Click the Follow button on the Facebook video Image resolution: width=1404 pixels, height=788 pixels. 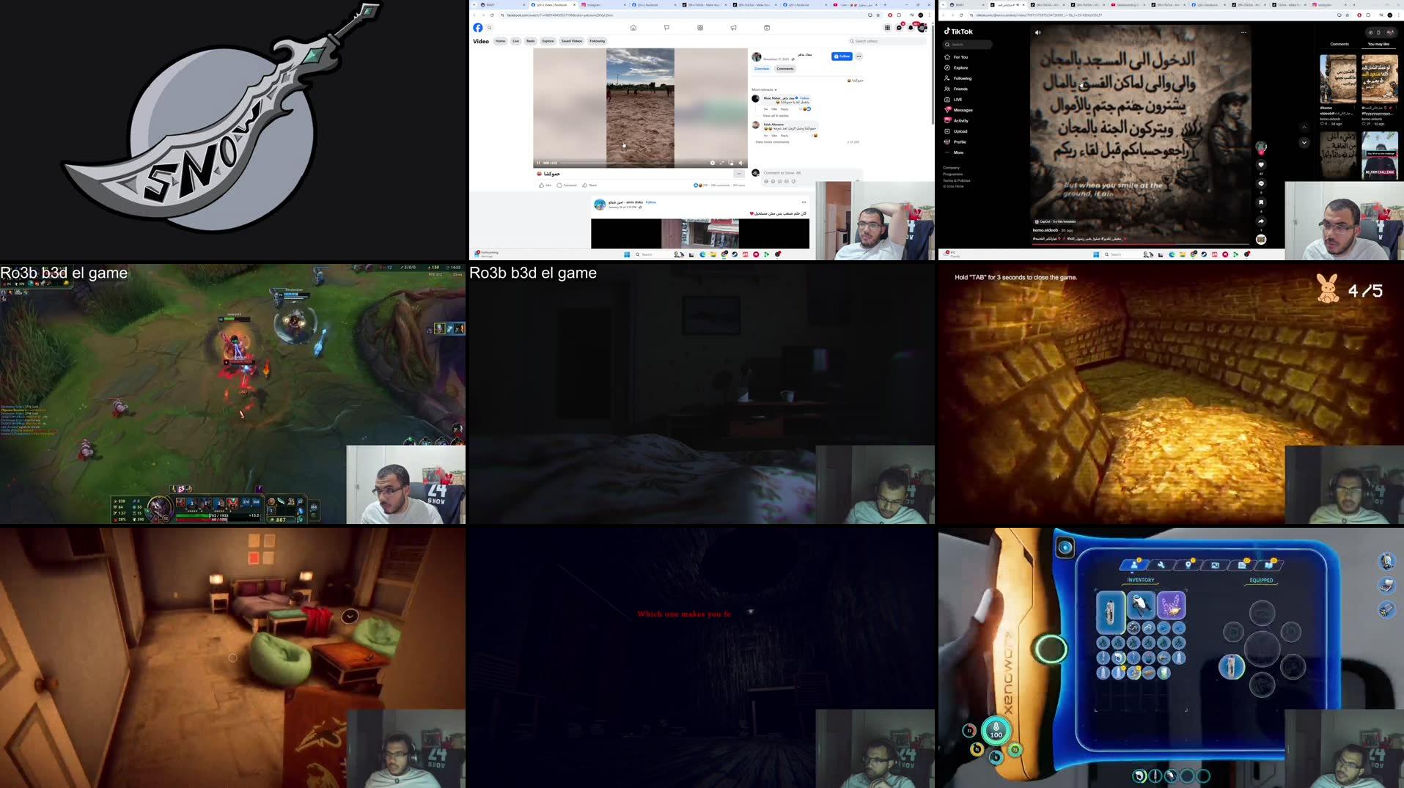coord(842,56)
